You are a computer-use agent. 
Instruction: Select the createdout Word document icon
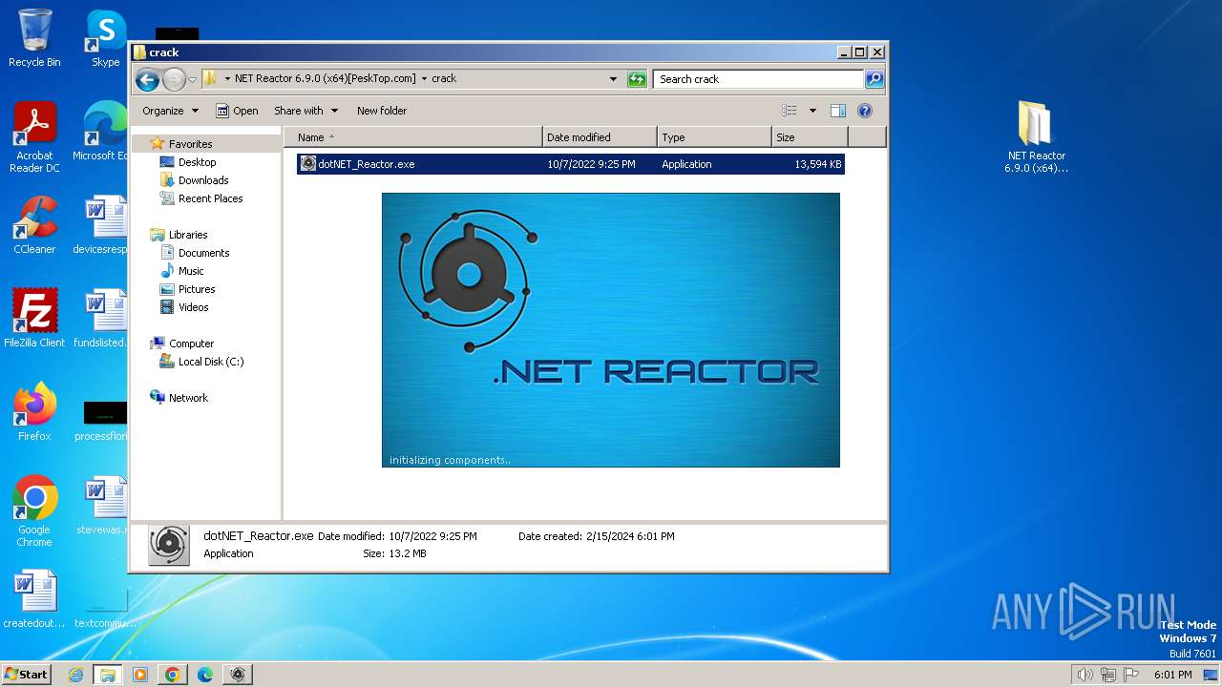pos(34,599)
